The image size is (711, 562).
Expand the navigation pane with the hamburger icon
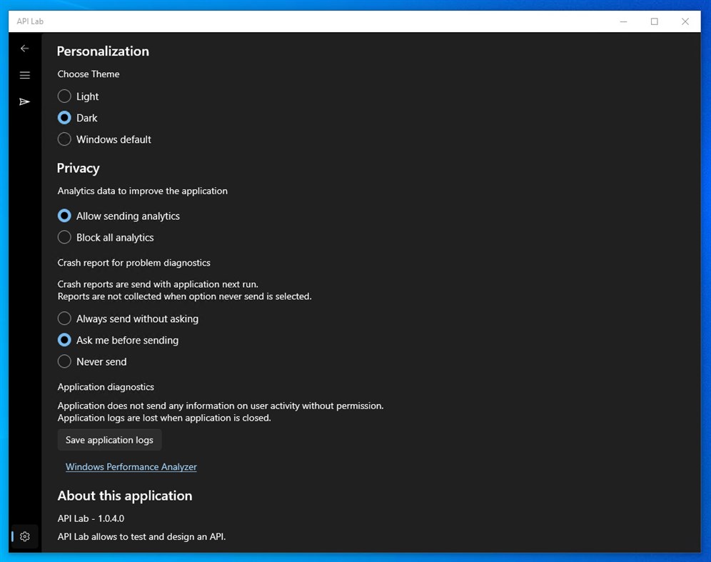[25, 75]
